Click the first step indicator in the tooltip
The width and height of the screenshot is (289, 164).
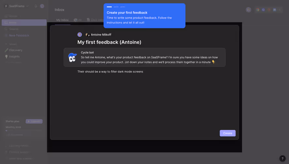(x=109, y=7)
